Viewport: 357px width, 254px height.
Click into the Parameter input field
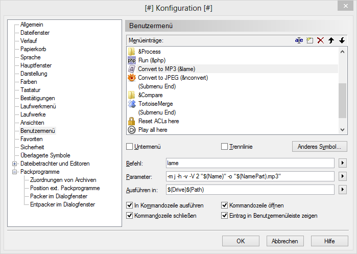250,176
